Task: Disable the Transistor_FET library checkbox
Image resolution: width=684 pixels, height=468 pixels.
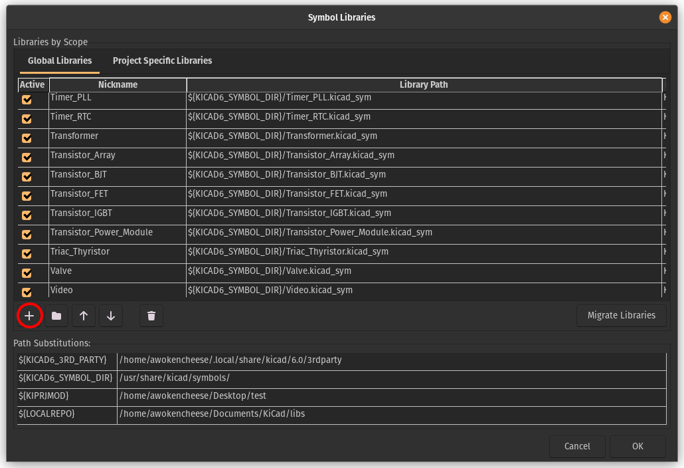Action: (x=27, y=195)
